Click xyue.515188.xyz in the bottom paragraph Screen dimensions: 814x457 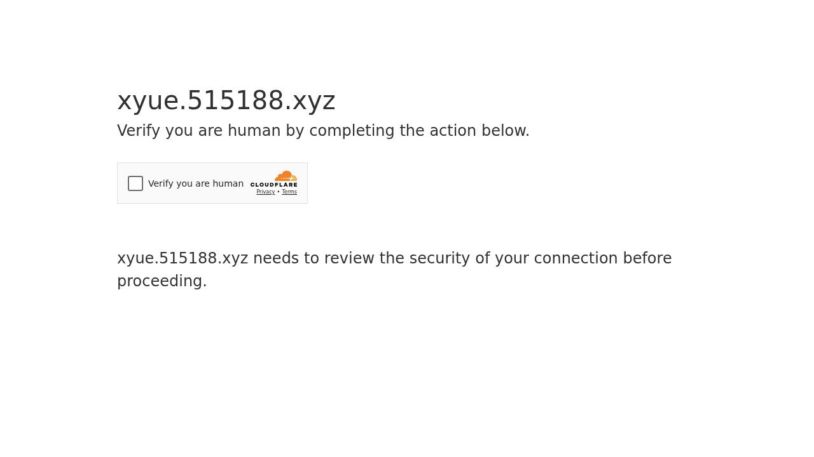coord(183,258)
